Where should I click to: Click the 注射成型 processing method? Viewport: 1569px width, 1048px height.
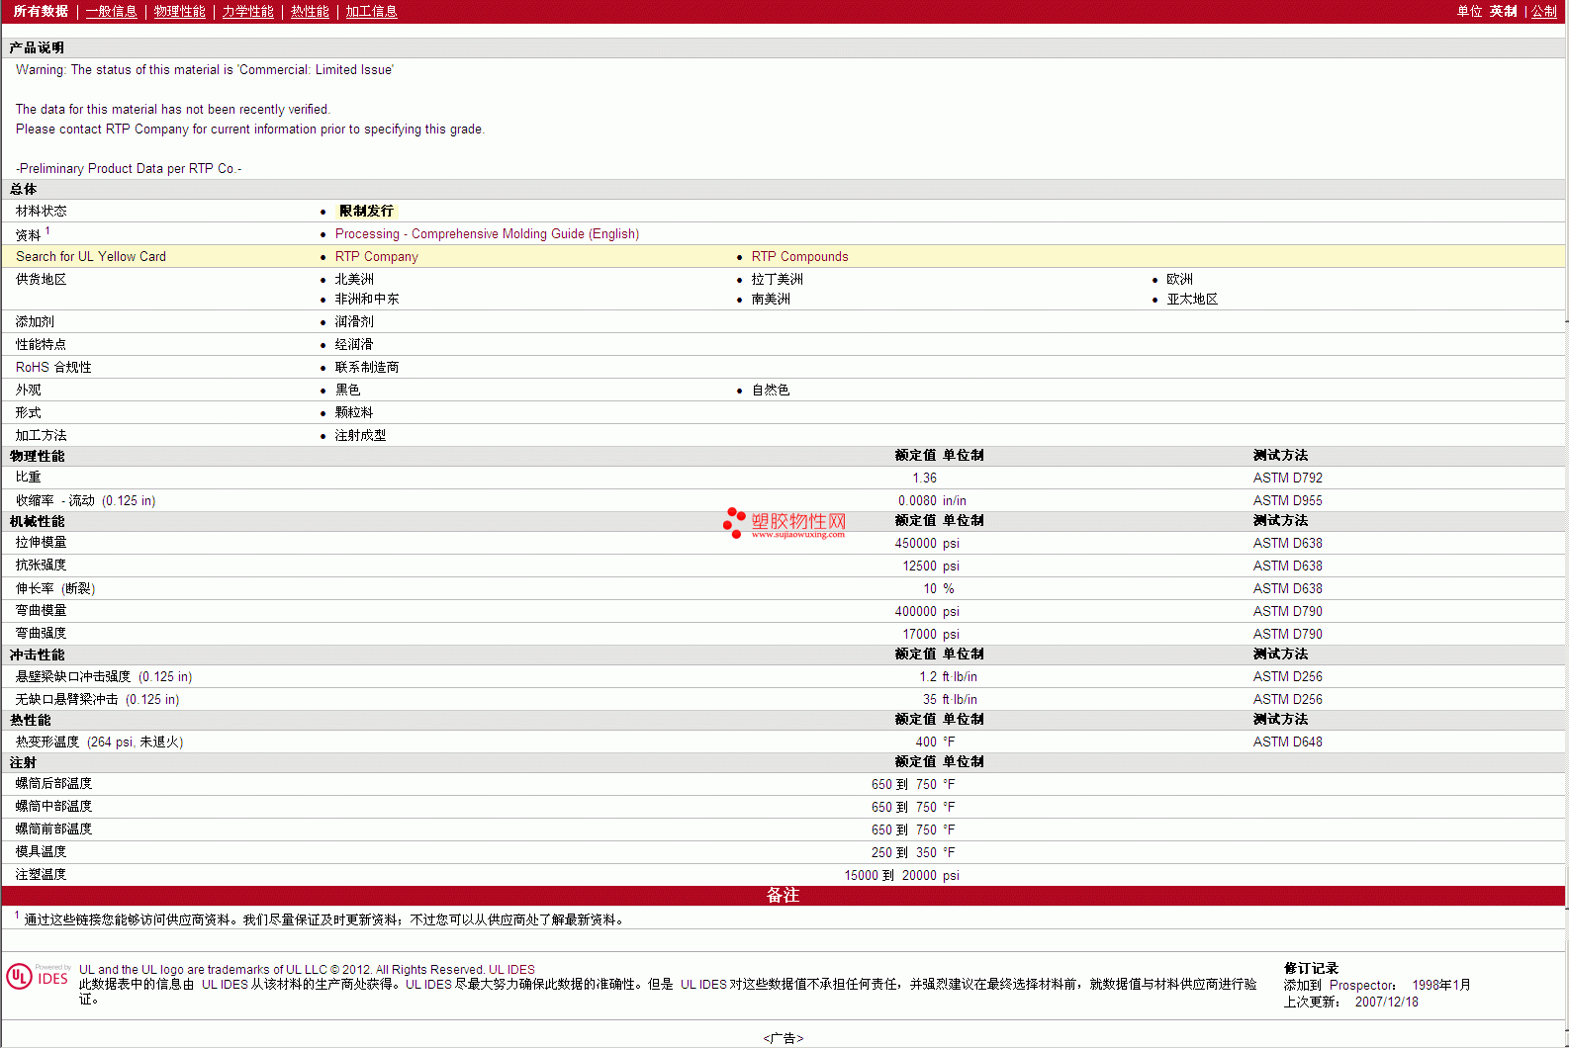tap(360, 435)
